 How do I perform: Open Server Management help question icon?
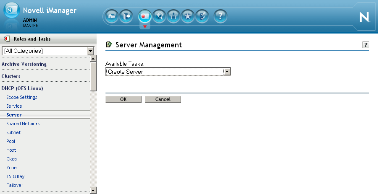pos(366,45)
